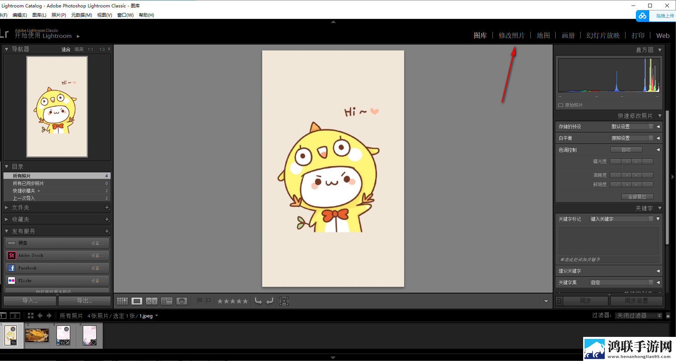Switch to the 地图 module
This screenshot has height=361, width=676.
[543, 36]
